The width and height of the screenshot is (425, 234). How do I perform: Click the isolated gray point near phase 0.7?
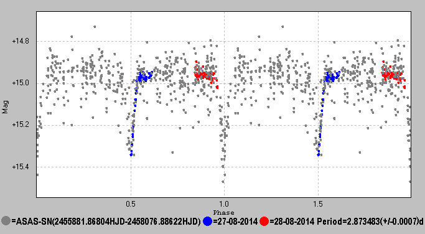pyautogui.click(x=172, y=152)
